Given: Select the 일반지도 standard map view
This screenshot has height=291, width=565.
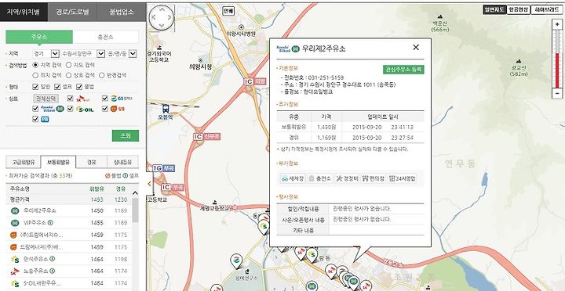Looking at the screenshot, I should point(494,9).
